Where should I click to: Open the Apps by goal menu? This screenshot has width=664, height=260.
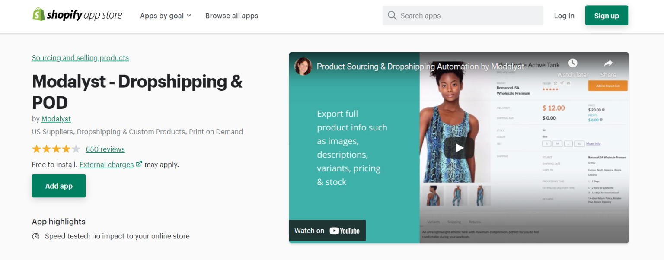pos(162,16)
